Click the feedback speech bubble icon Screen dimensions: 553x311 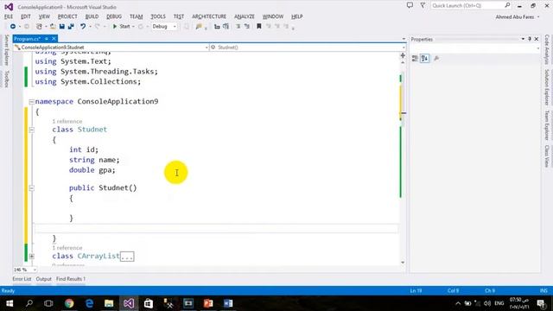[x=410, y=6]
